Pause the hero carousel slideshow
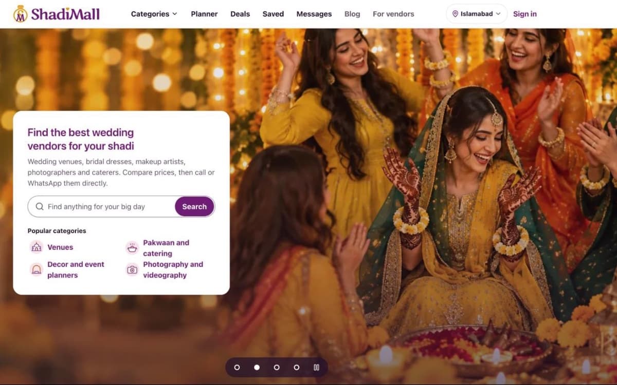Image resolution: width=617 pixels, height=385 pixels. (x=316, y=368)
